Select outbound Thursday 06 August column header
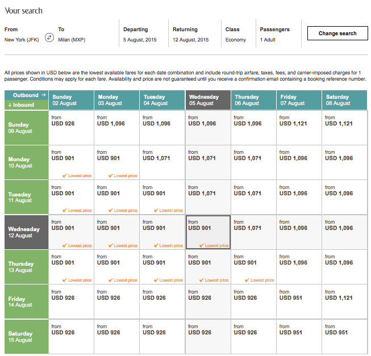 point(253,100)
